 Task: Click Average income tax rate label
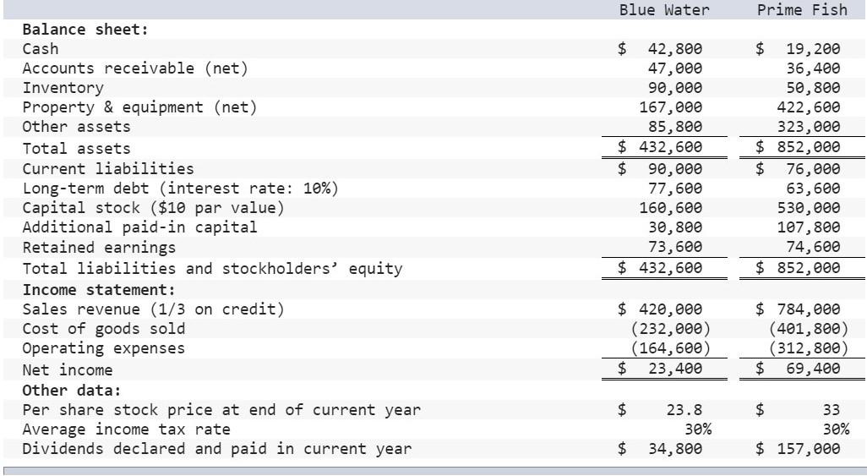pos(126,429)
